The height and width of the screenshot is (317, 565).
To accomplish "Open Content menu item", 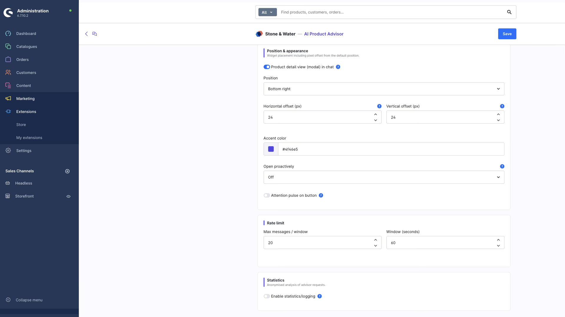I will [39, 85].
